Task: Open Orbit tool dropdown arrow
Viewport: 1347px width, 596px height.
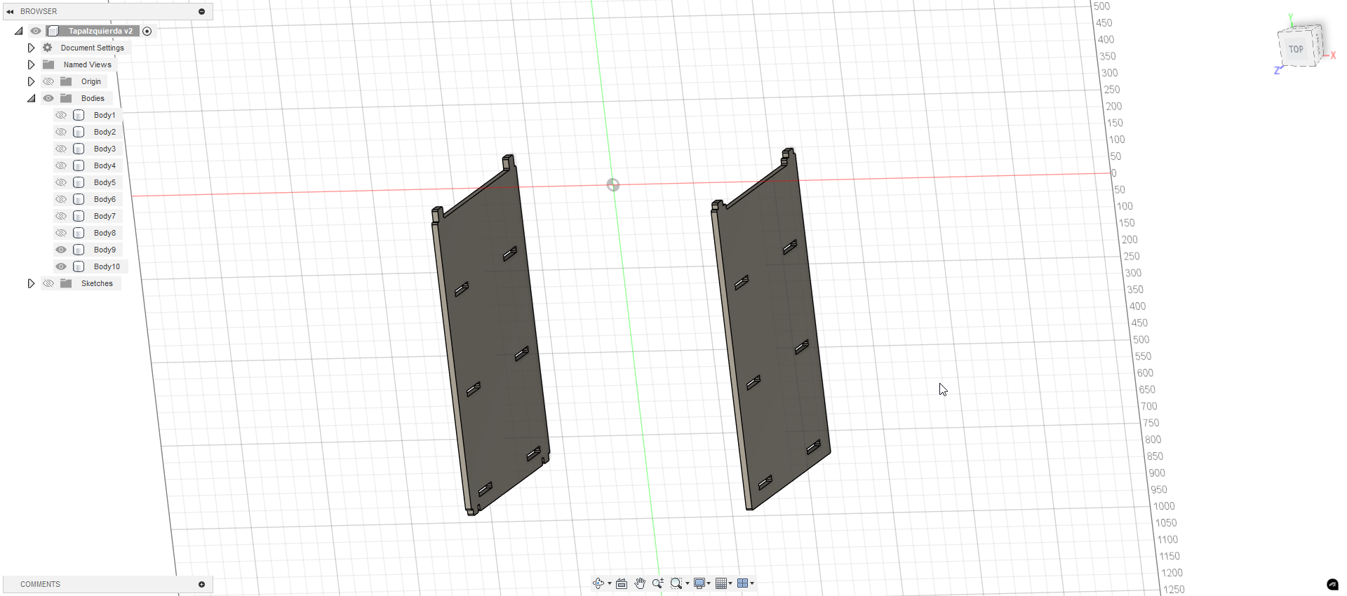Action: [610, 583]
